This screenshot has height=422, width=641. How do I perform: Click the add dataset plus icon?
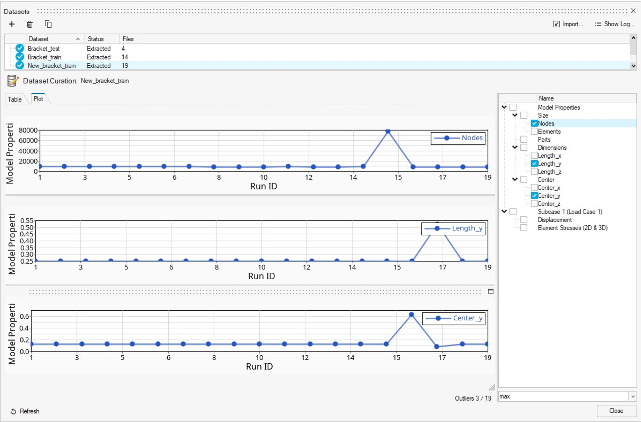pos(12,24)
